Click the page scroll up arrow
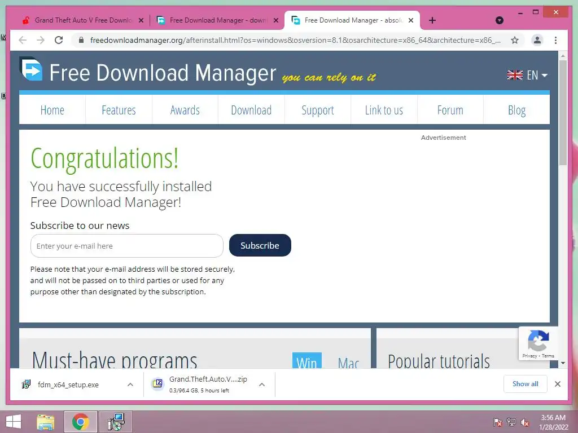 [563, 56]
